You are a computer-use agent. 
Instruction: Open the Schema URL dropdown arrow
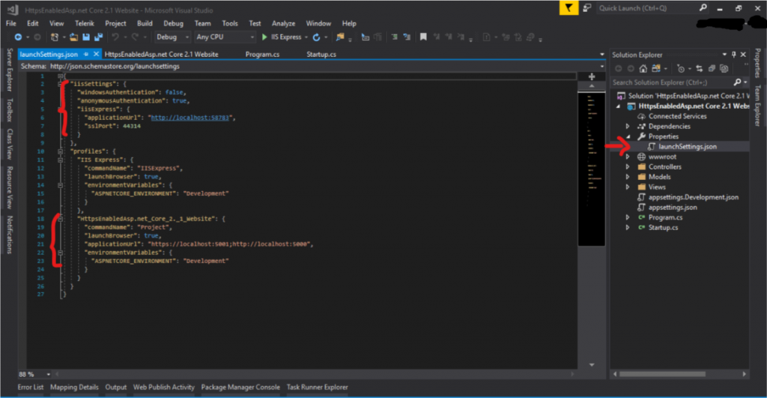(x=601, y=66)
